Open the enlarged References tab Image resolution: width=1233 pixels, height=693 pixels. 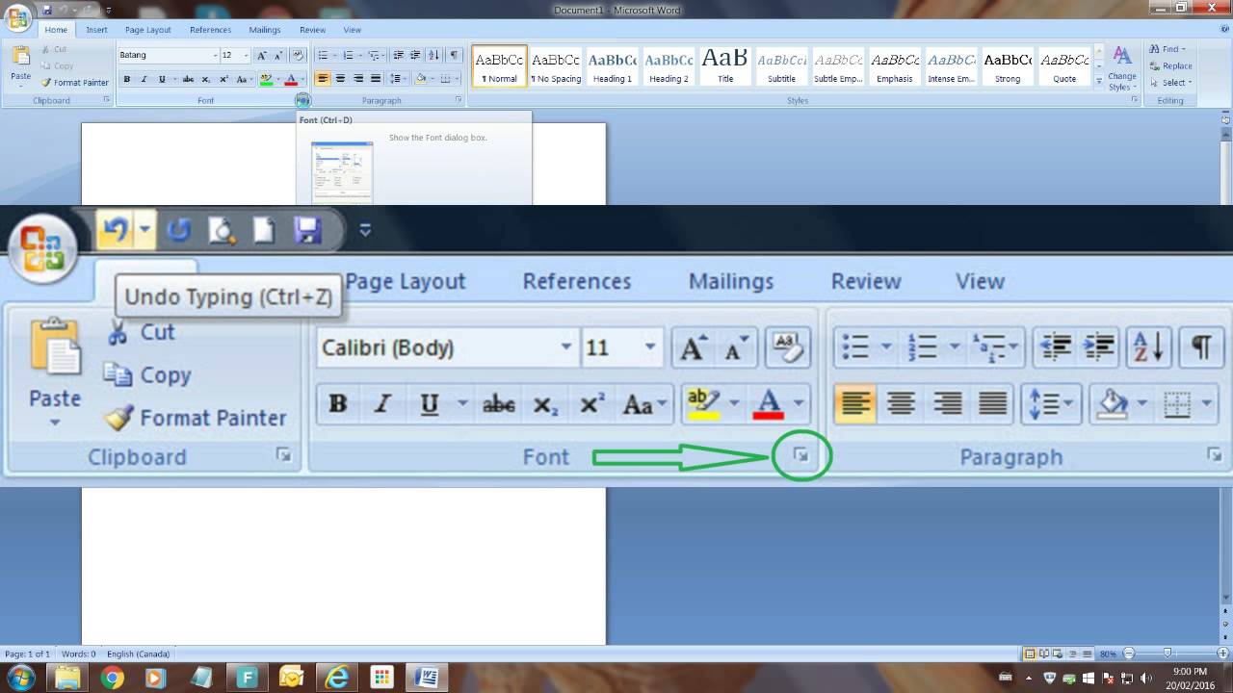576,282
